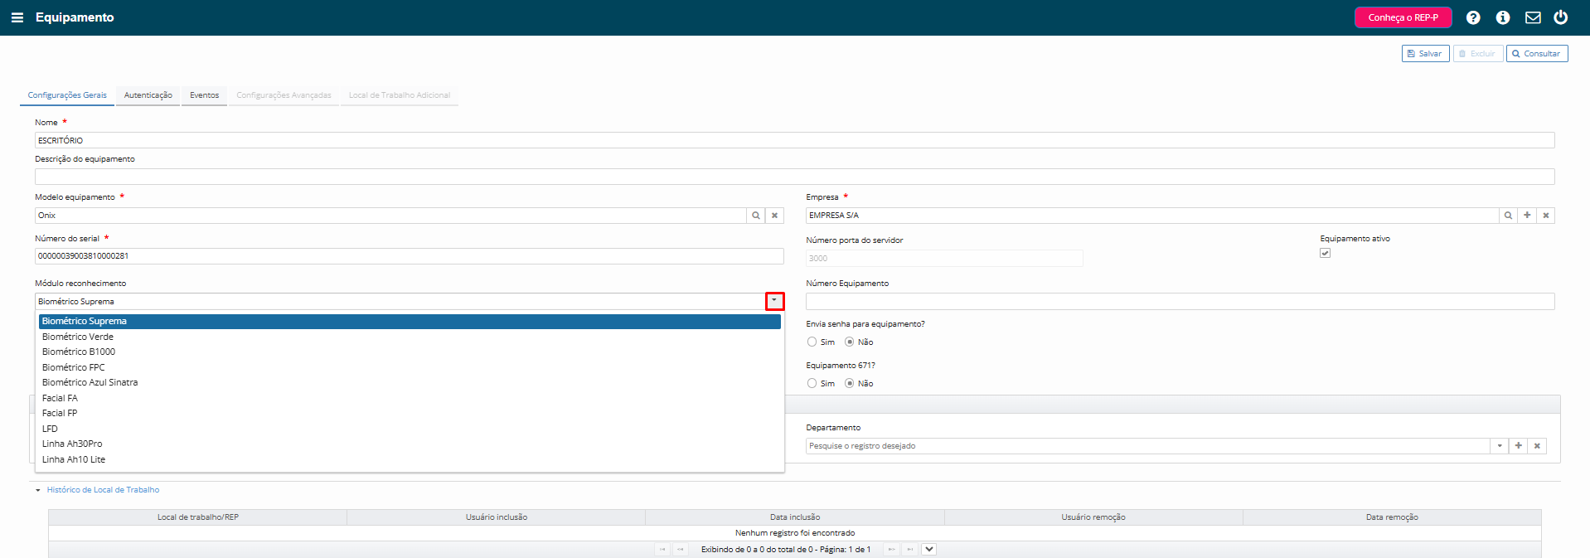Switch to Configurações Gerais tab
Image resolution: width=1590 pixels, height=558 pixels.
point(67,95)
